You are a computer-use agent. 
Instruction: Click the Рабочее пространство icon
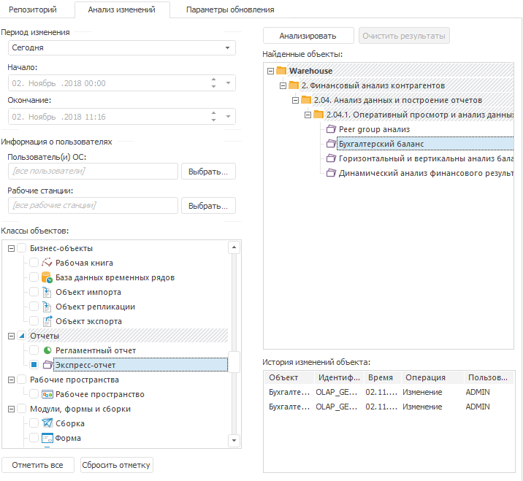pyautogui.click(x=47, y=394)
